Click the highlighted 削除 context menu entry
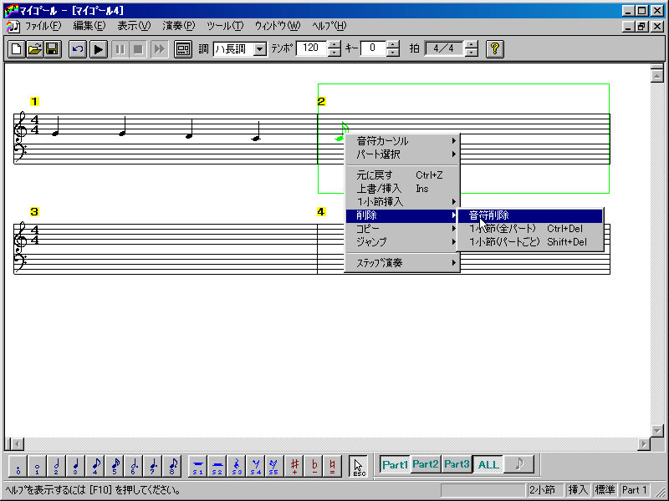This screenshot has width=669, height=501. (402, 215)
